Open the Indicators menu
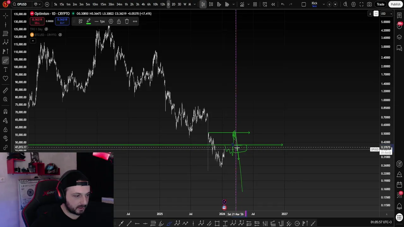Screen dimensions: 404x227 coord(242,4)
